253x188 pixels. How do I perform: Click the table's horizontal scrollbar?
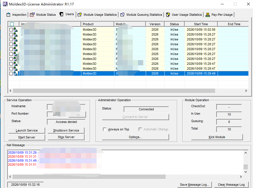[114, 91]
